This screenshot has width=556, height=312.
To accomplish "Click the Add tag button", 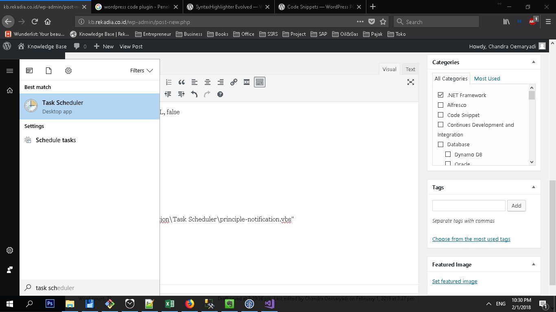I will click(516, 206).
